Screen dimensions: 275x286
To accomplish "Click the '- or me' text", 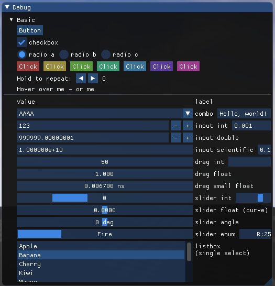I will tap(81, 89).
